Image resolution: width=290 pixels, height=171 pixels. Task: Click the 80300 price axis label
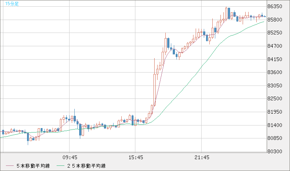(275, 151)
